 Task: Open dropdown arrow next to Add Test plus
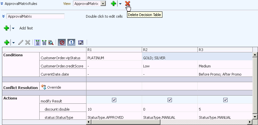pyautogui.click(x=13, y=28)
